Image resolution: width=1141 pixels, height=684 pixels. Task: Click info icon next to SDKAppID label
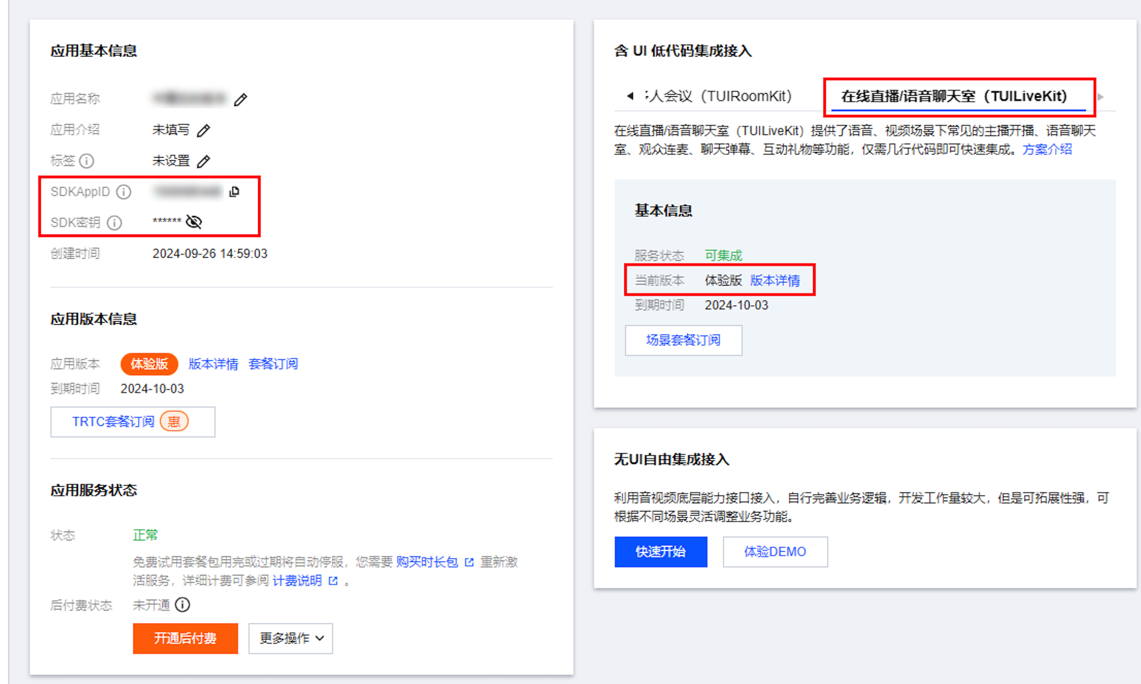124,192
